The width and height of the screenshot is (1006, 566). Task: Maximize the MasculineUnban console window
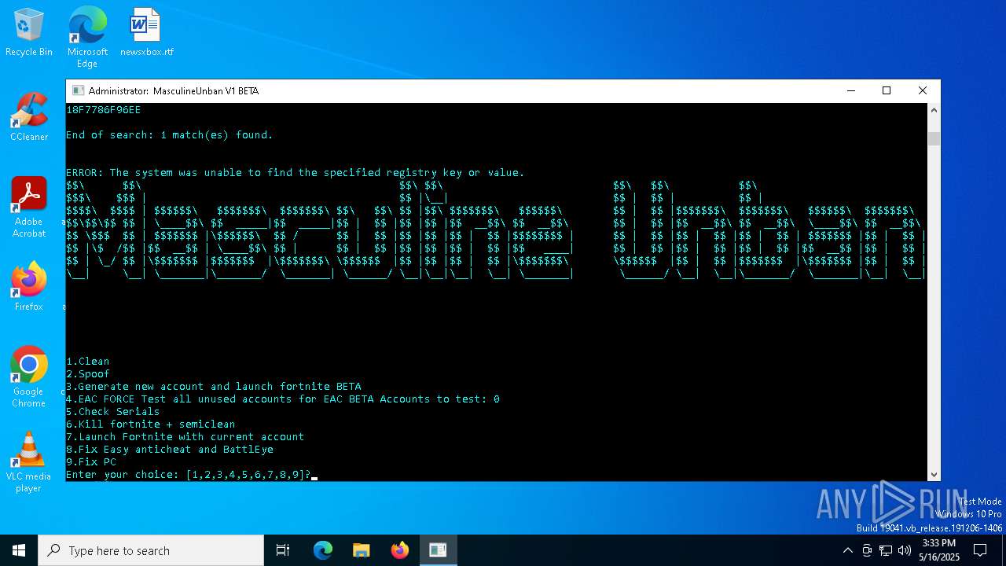point(887,90)
